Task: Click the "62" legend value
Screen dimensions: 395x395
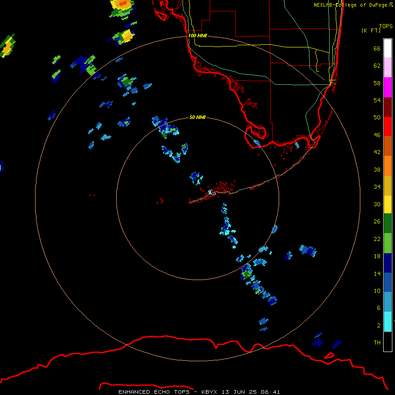Action: [377, 65]
